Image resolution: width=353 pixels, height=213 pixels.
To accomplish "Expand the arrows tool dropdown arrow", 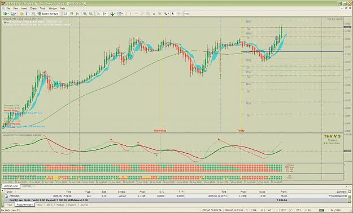I will [168, 14].
